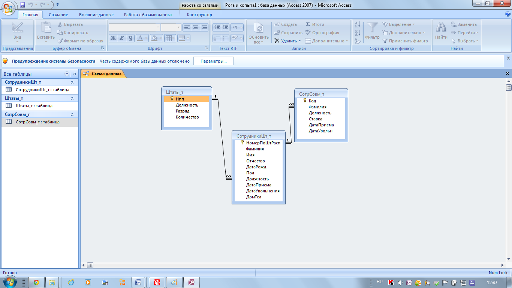Toggle underline Ч formatting
Viewport: 512px width, 288px height.
130,38
